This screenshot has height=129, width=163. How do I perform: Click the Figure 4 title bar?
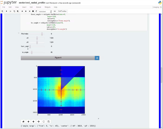tap(58, 58)
